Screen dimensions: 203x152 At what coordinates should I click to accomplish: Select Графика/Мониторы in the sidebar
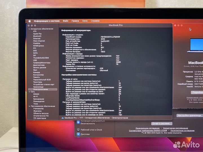pos(42,63)
